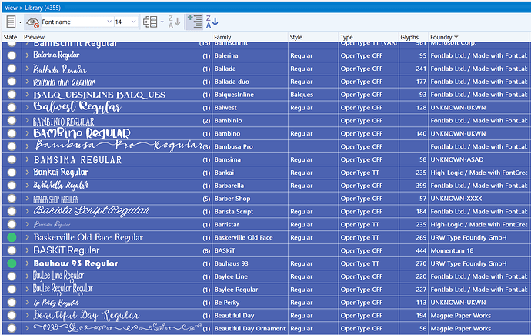Click the greyed sort Z-A icon
Screen dimensions: 531x335
click(x=174, y=22)
